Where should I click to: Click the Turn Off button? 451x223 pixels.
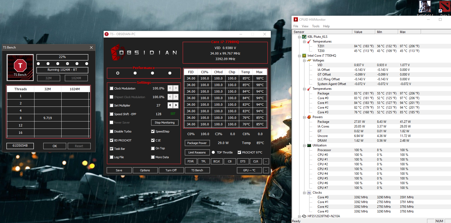pos(171,170)
